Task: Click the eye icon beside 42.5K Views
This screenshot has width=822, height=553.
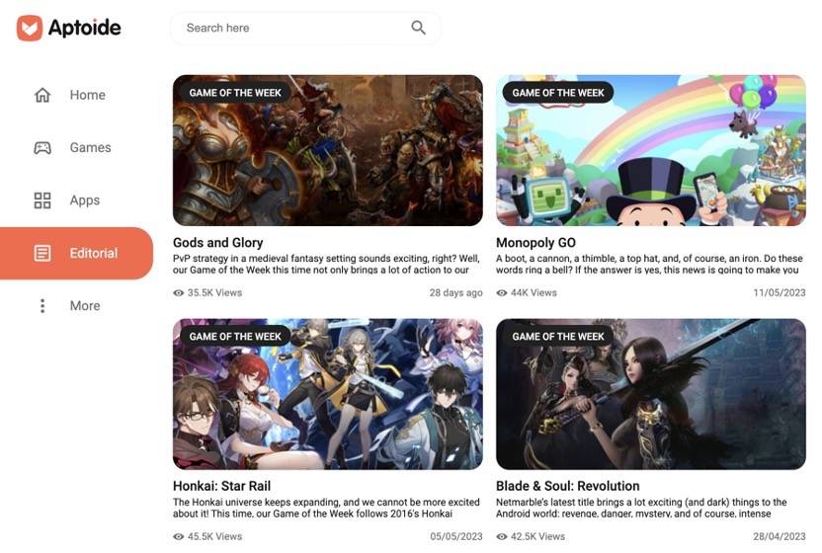Action: (502, 537)
